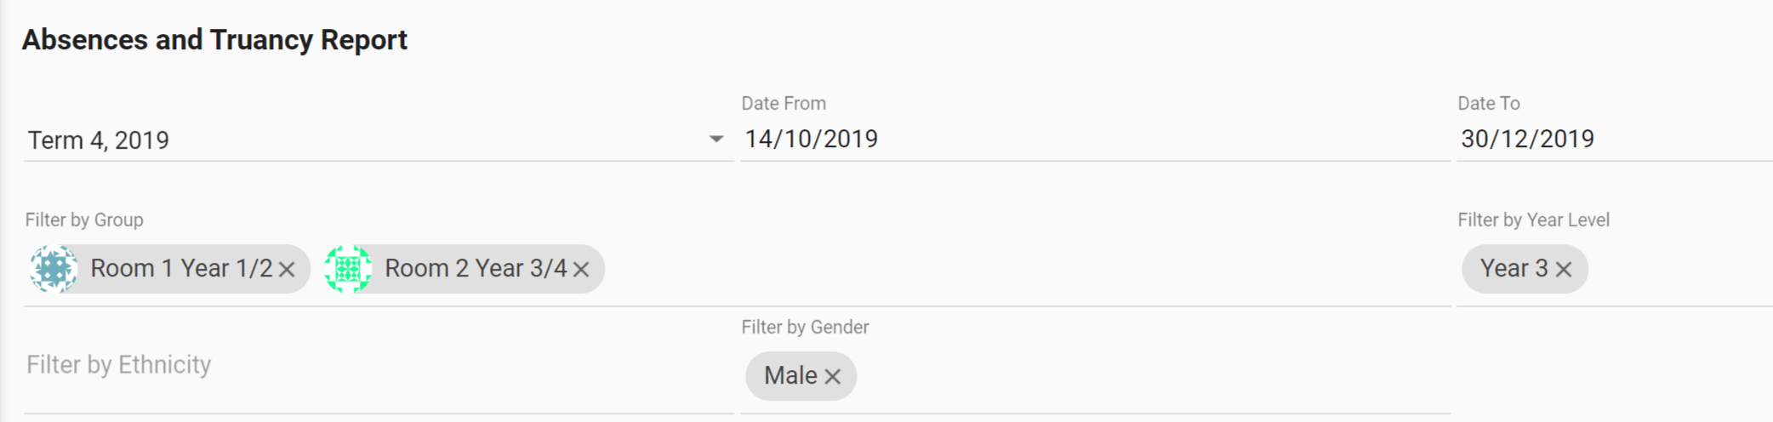Click the green Room 2 Year 3/4 avatar

[x=348, y=269]
